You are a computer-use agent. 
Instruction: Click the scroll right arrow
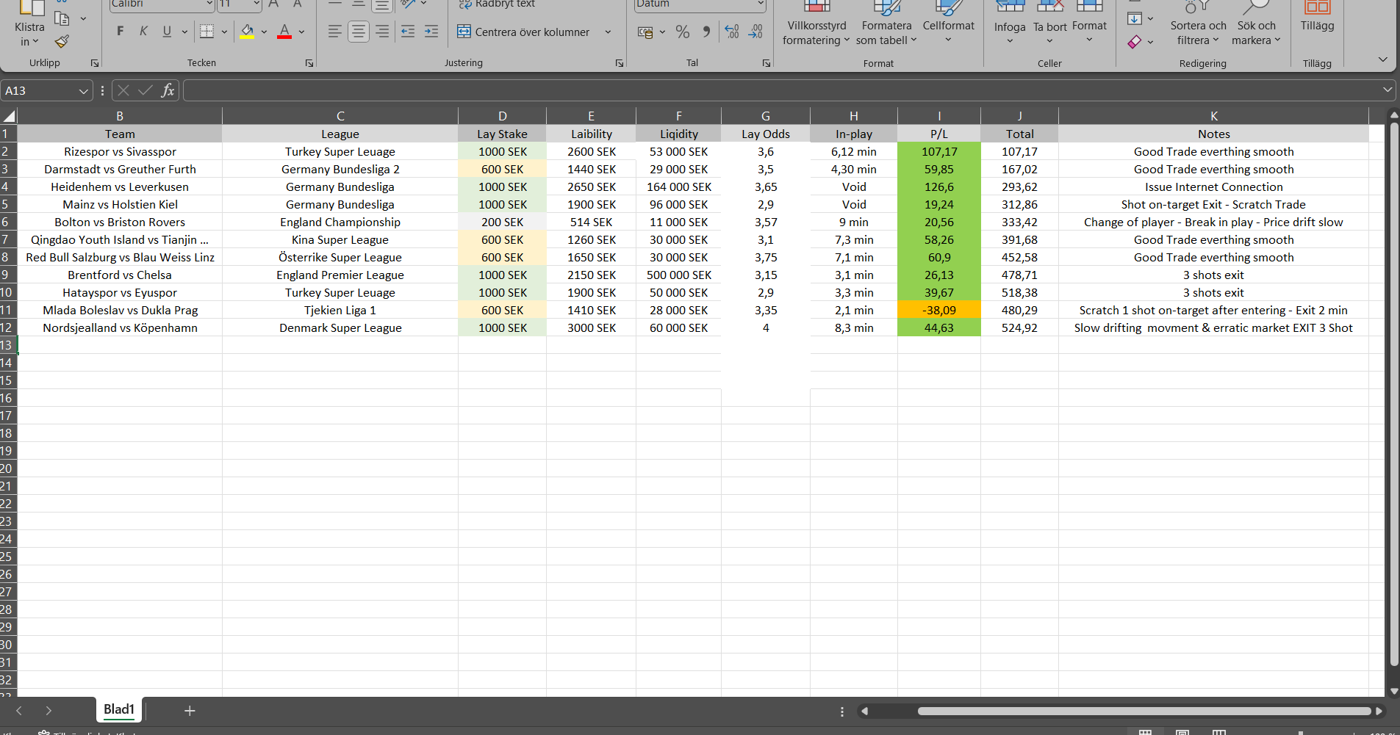[1379, 711]
